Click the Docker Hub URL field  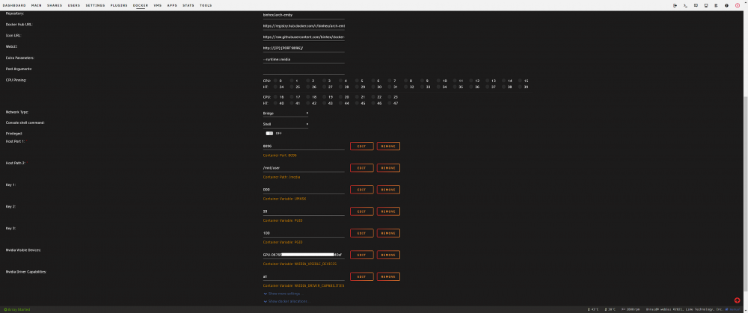pyautogui.click(x=304, y=25)
